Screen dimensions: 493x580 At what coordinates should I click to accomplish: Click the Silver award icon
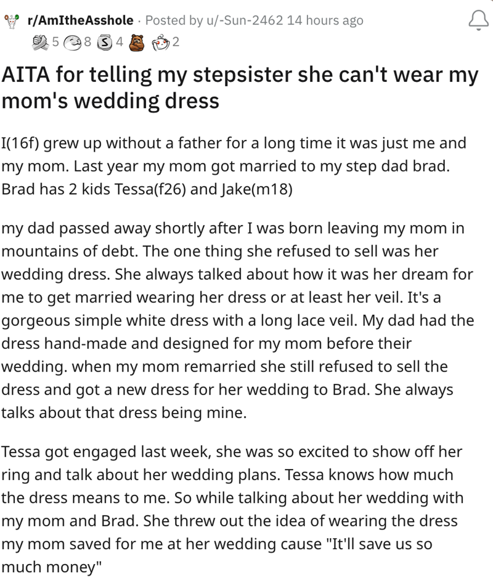[x=105, y=42]
